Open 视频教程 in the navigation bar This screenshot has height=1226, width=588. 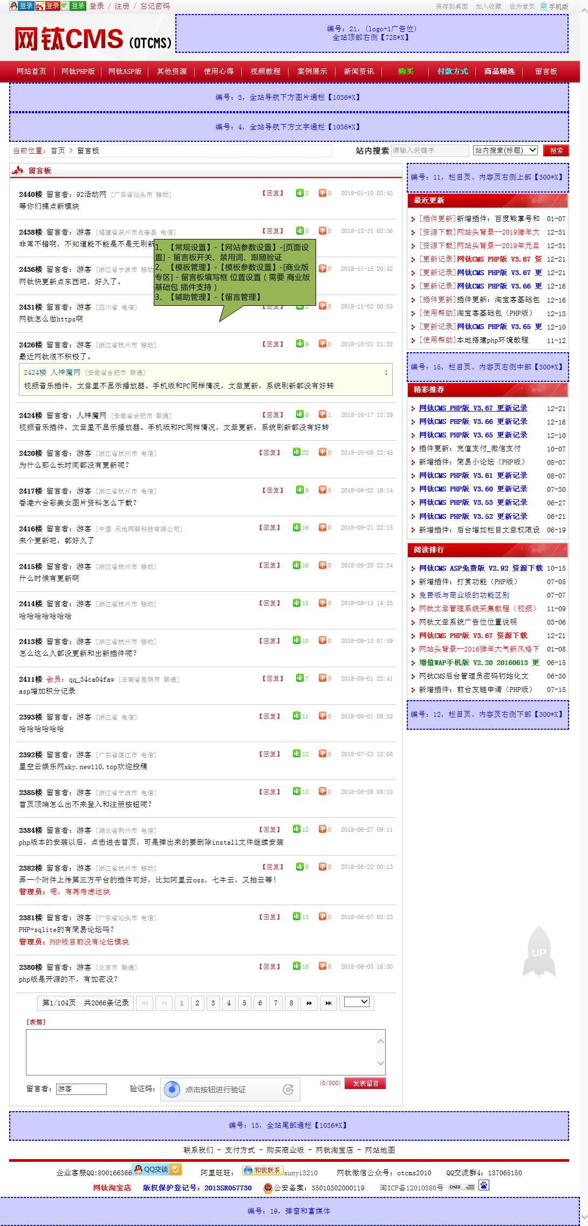[265, 71]
